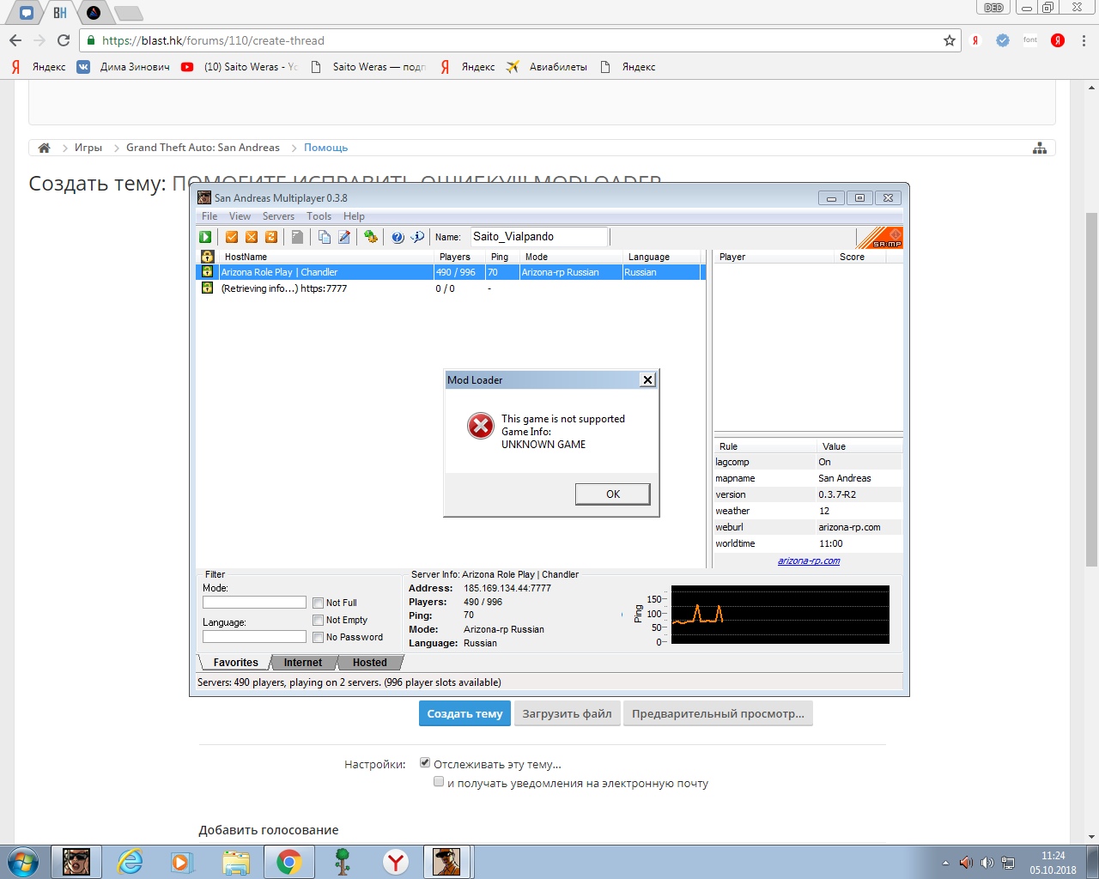Enable the Not Full filter checkbox
This screenshot has width=1099, height=879.
318,603
